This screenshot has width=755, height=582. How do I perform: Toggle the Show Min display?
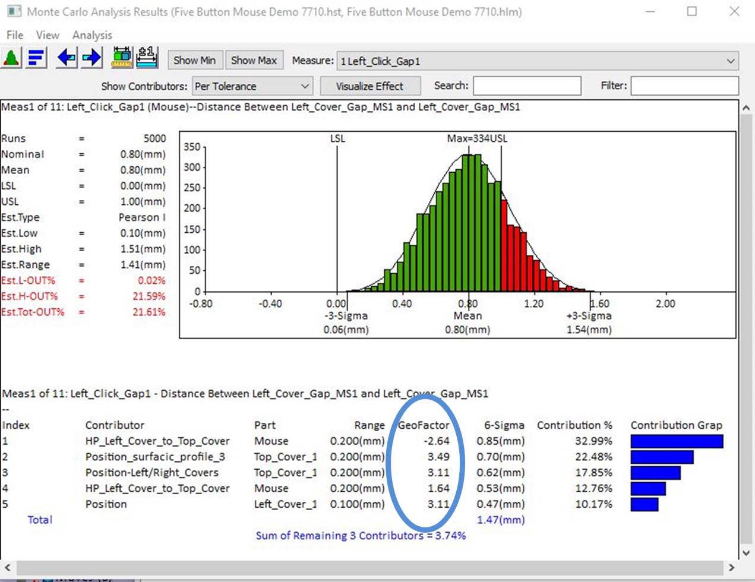195,60
